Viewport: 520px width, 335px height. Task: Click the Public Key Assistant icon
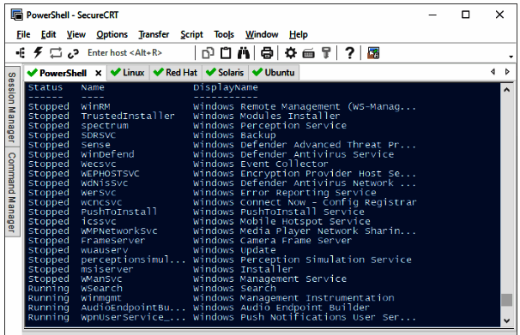326,53
